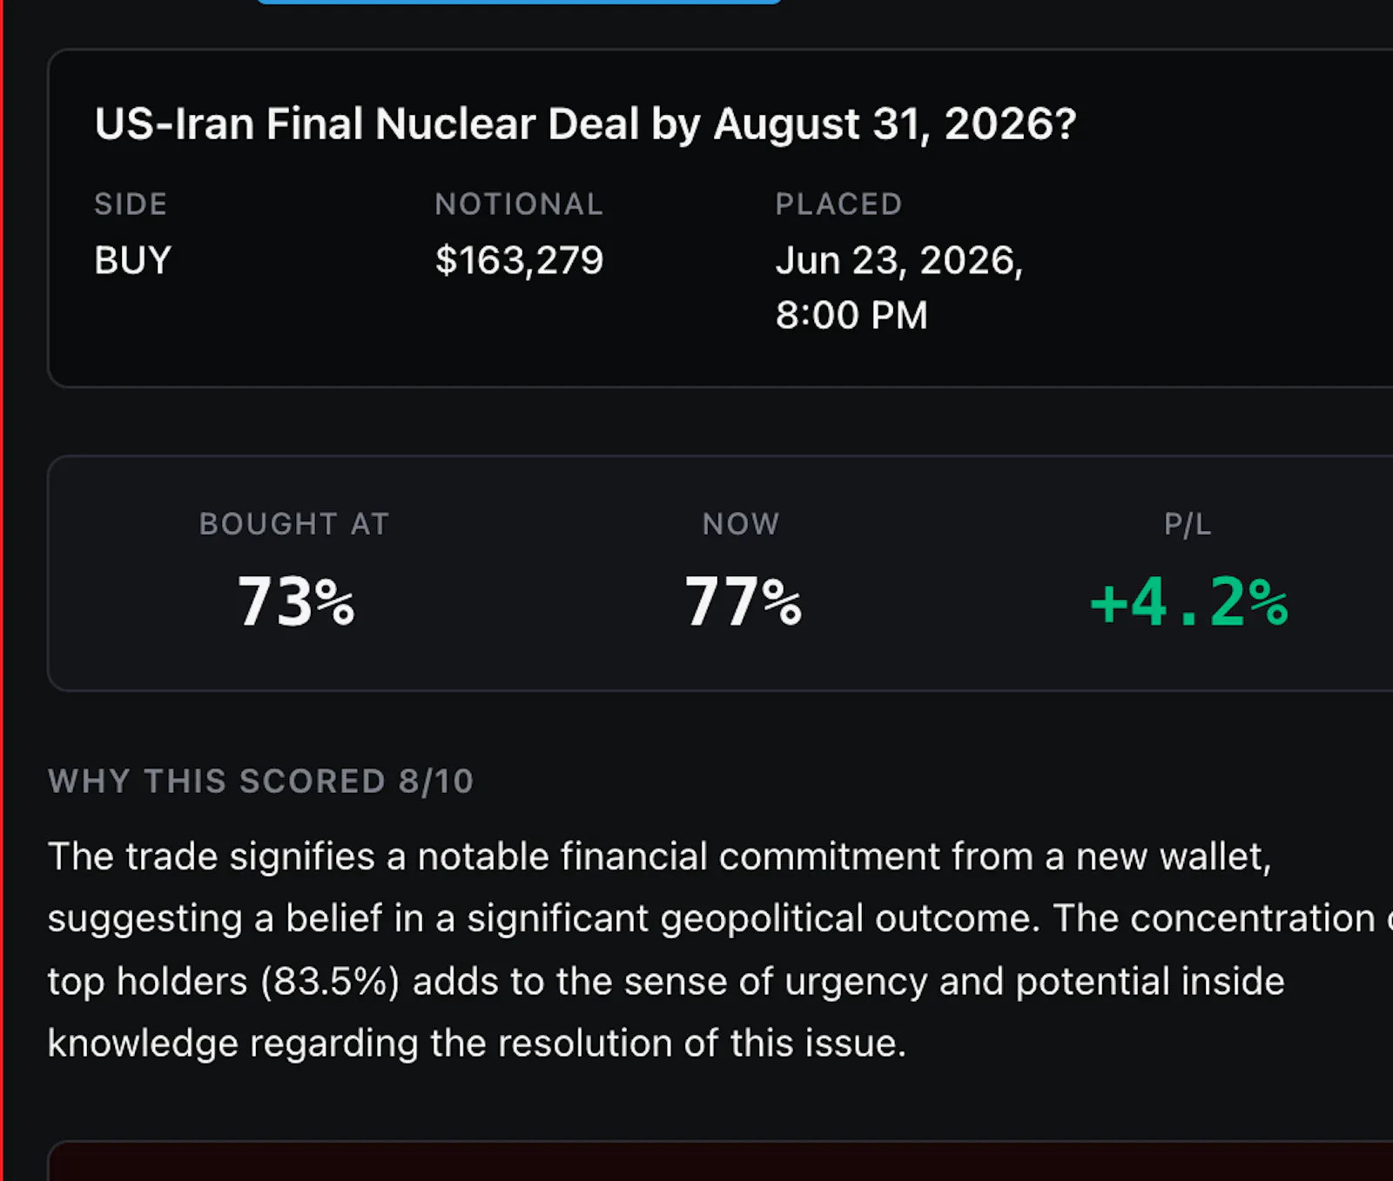Image resolution: width=1393 pixels, height=1181 pixels.
Task: Select the BUY side value
Action: pos(132,260)
